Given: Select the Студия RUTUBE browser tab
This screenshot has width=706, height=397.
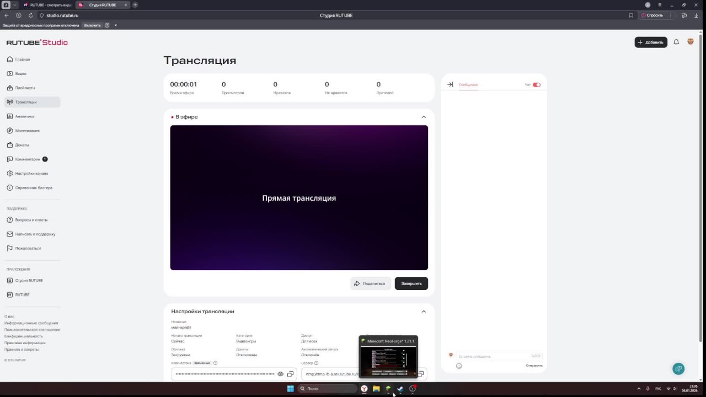Looking at the screenshot, I should [x=102, y=5].
